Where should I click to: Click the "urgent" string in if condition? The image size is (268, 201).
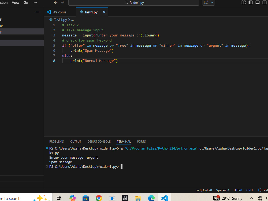click(x=215, y=46)
